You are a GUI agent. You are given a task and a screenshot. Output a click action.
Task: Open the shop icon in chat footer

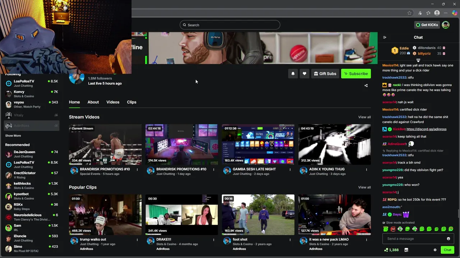406,250
